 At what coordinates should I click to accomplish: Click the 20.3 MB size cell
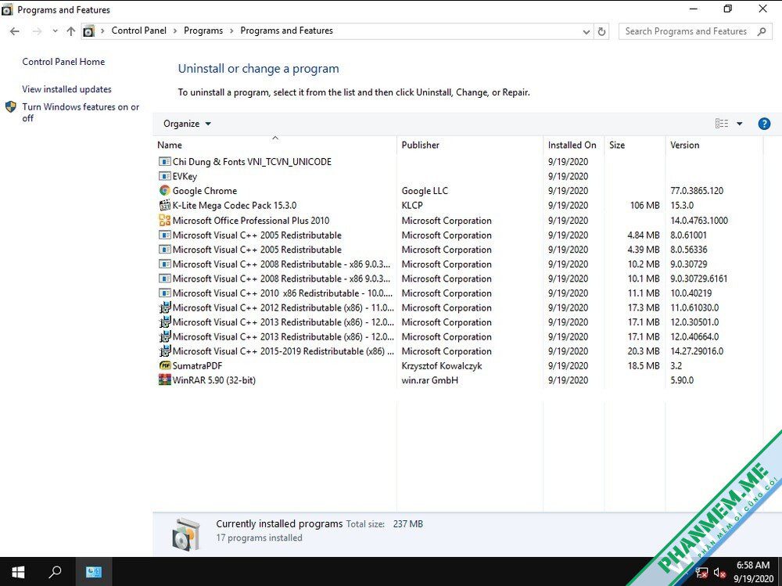pos(644,351)
